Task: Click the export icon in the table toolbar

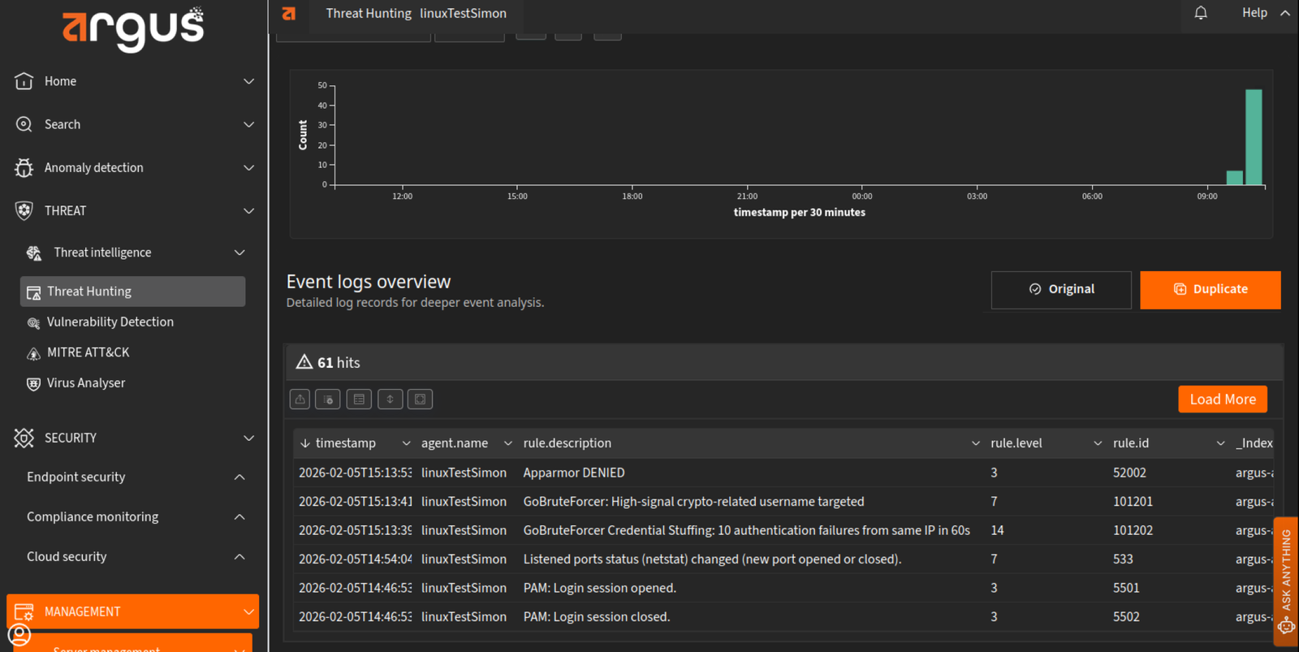Action: pyautogui.click(x=300, y=399)
